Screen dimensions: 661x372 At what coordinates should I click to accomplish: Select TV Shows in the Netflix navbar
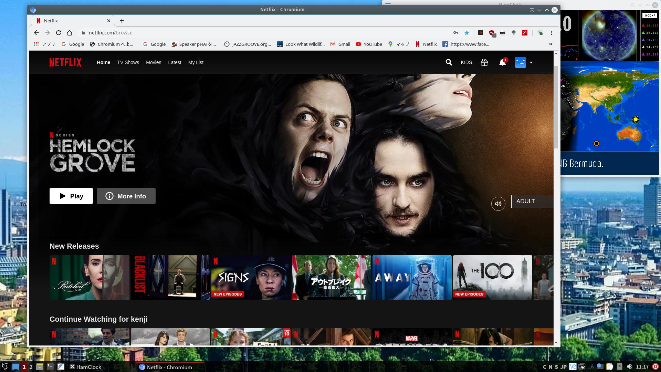128,62
